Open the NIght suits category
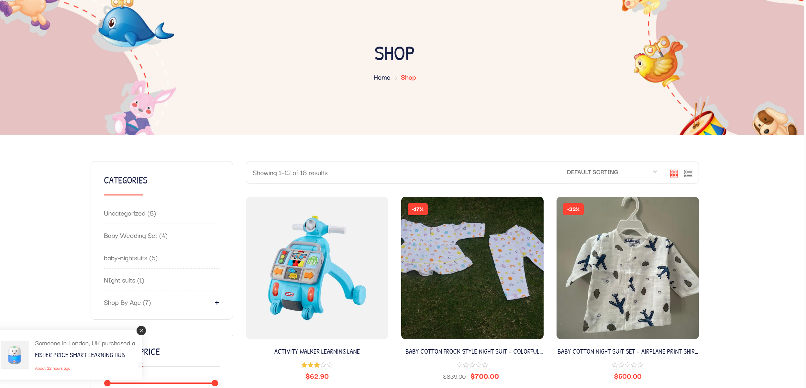The width and height of the screenshot is (806, 388). coord(124,281)
